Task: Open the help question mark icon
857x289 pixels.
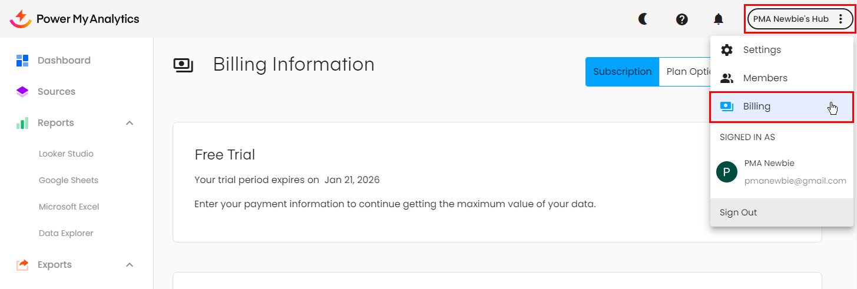Action: click(681, 19)
